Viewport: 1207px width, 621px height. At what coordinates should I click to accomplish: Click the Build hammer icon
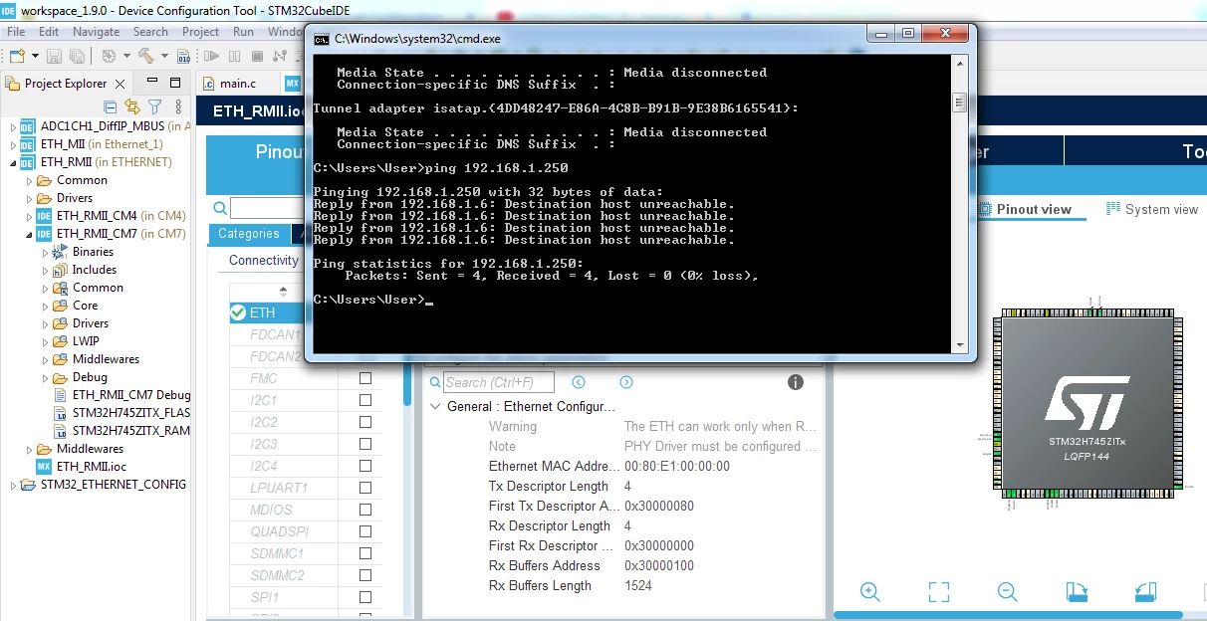145,56
